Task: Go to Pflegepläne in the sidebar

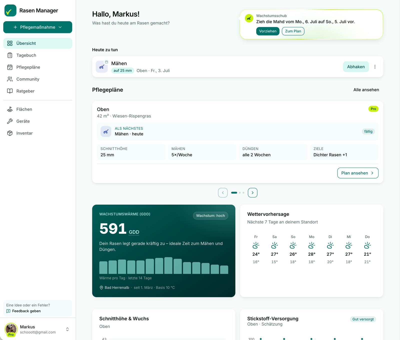Action: tap(38, 67)
